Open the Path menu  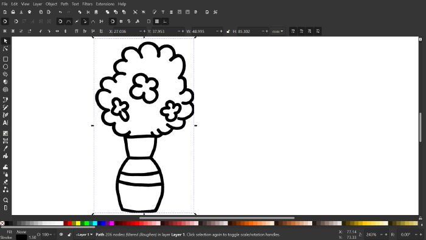coord(65,4)
